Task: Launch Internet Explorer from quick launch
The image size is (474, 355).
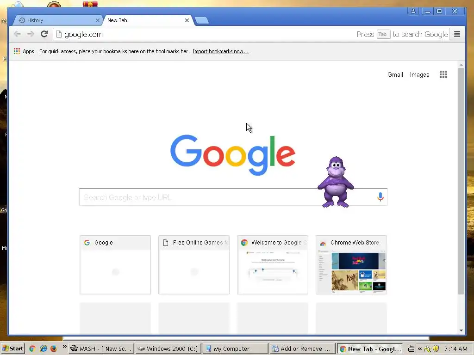Action: coord(43,349)
